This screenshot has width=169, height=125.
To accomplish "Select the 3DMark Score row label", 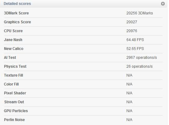I will click(17, 13).
